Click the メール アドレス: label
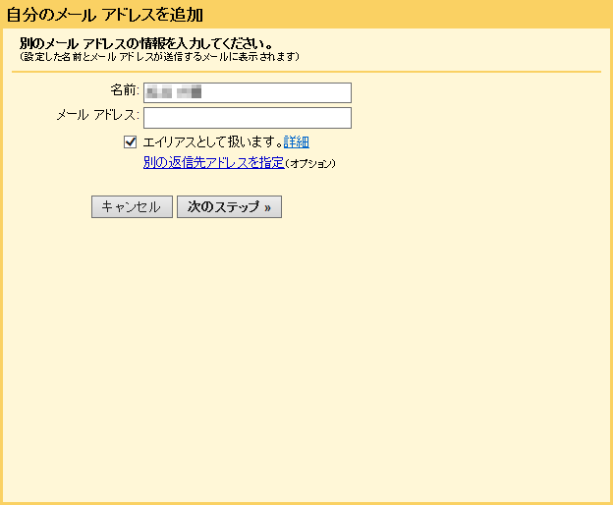 97,115
